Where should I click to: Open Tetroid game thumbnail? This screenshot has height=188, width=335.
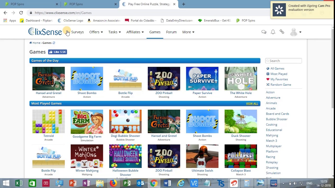point(48,121)
